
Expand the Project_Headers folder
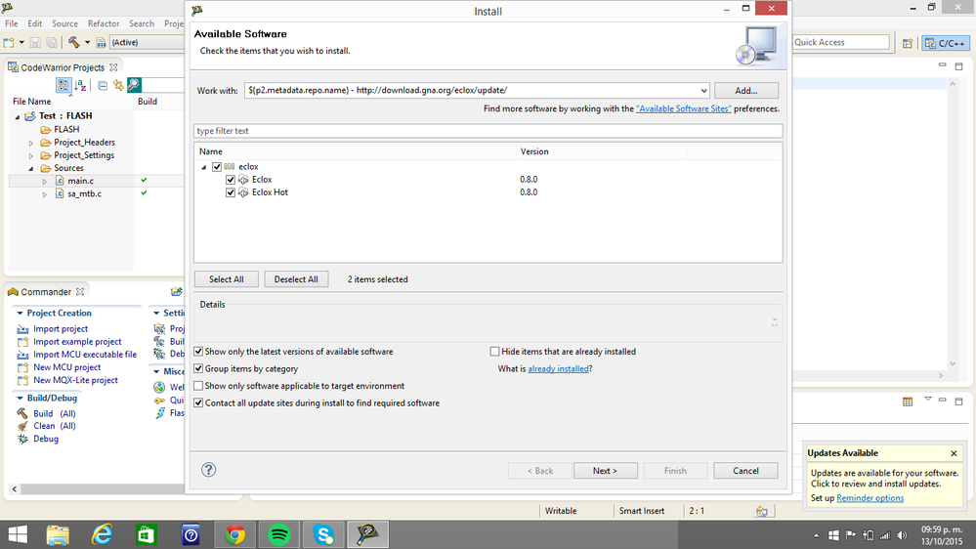point(31,143)
